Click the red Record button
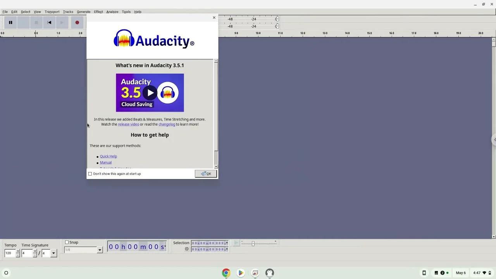 pos(77,22)
